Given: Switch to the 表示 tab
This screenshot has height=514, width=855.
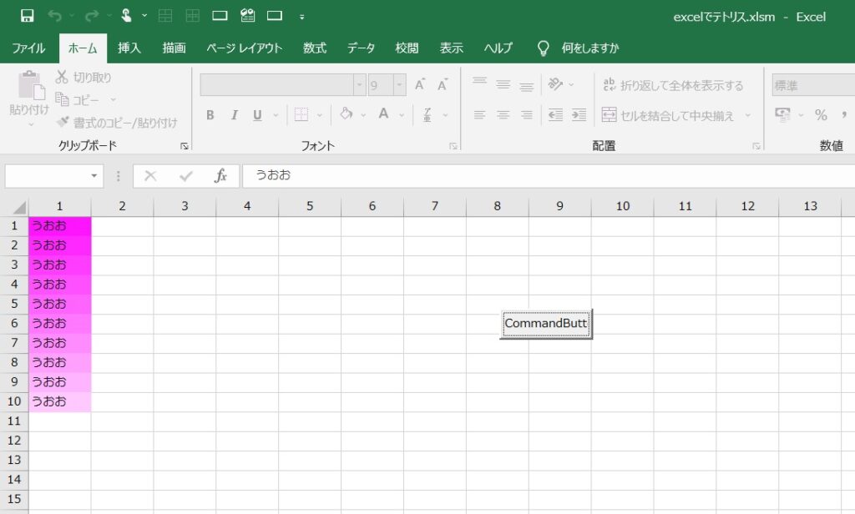Looking at the screenshot, I should pos(452,48).
